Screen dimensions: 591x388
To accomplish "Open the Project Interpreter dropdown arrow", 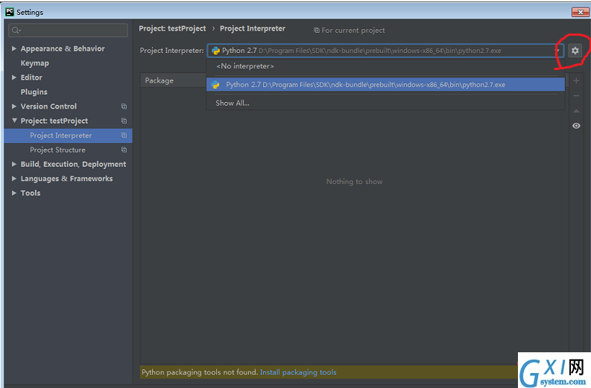I will [557, 51].
